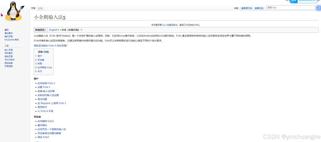
Task: Open 固定链接 in tools
Action: pyautogui.click(x=9, y=63)
